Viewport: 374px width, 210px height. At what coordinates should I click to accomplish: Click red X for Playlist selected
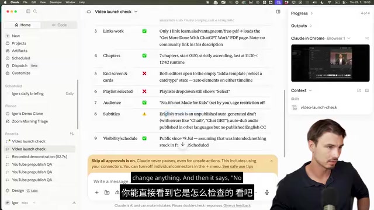tap(144, 91)
